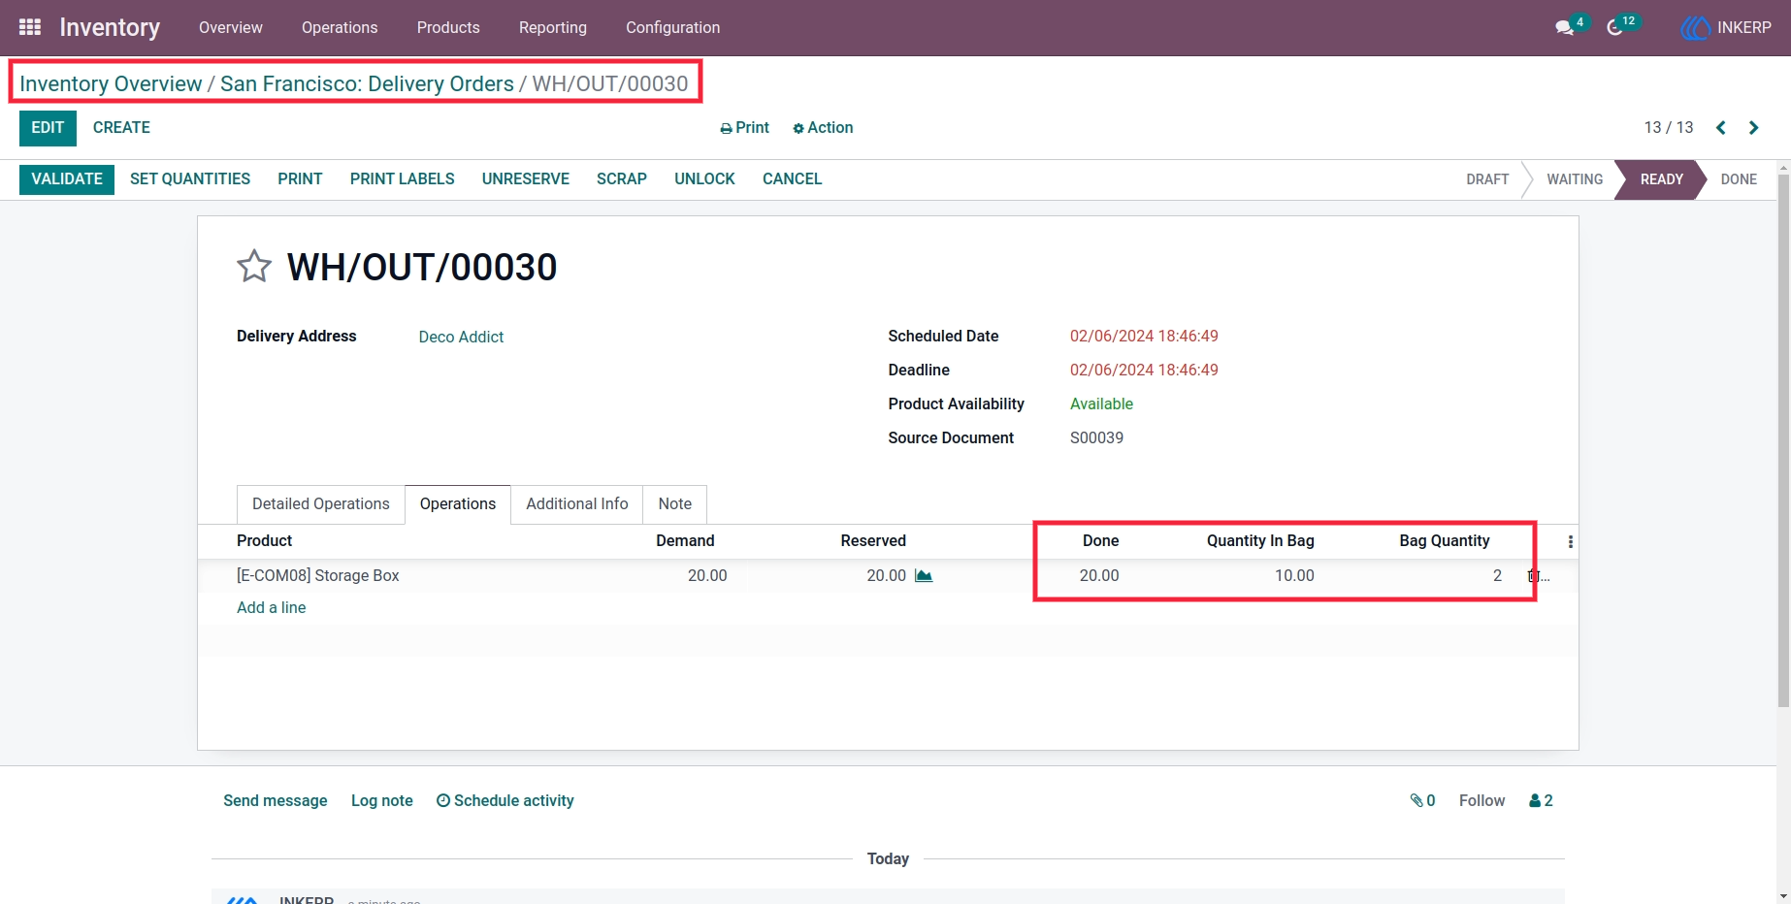Image resolution: width=1791 pixels, height=904 pixels.
Task: Go to the next record arrow
Action: 1753,128
